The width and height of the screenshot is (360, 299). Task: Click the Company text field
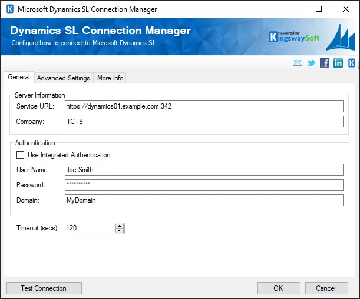(x=203, y=122)
